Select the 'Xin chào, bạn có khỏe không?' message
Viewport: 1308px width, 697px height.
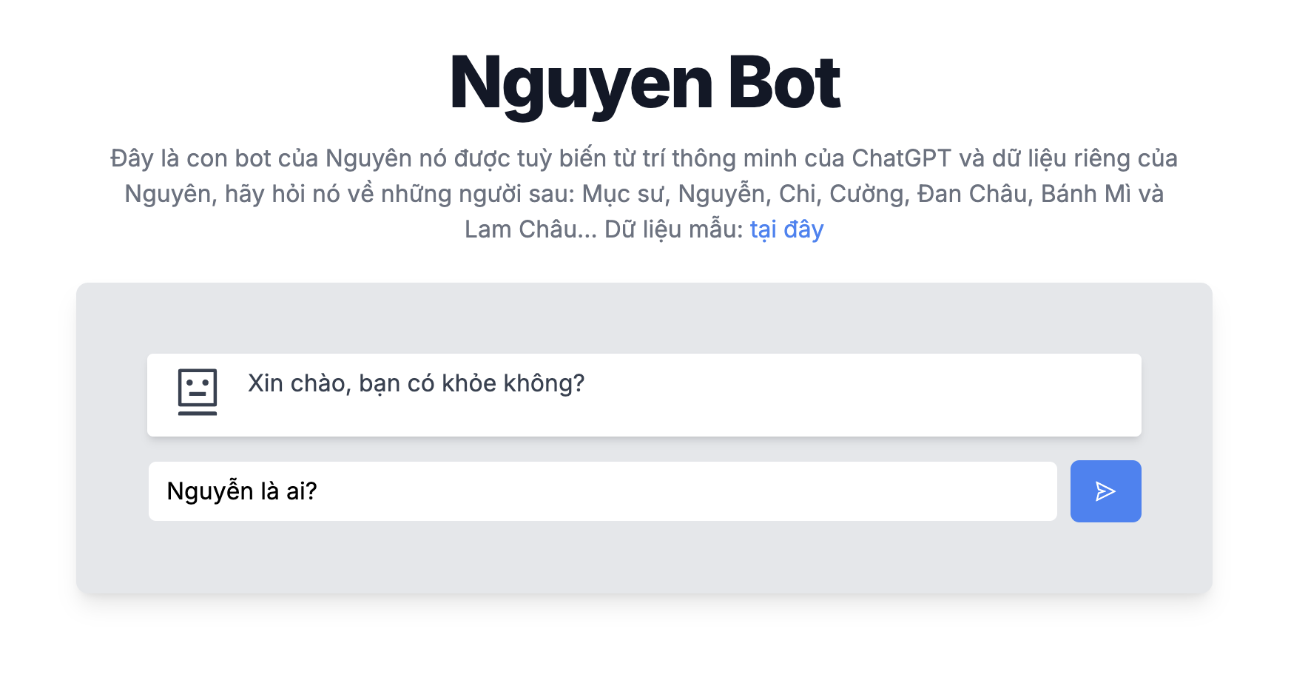click(x=414, y=383)
